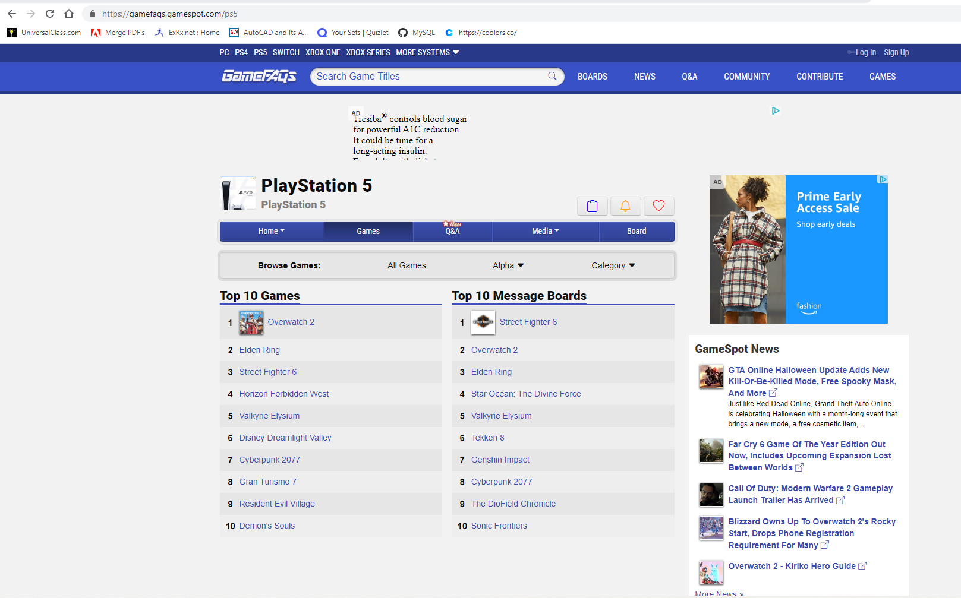Screen dimensions: 961x598
Task: Open COMMUNITY in main navigation
Action: 747,77
